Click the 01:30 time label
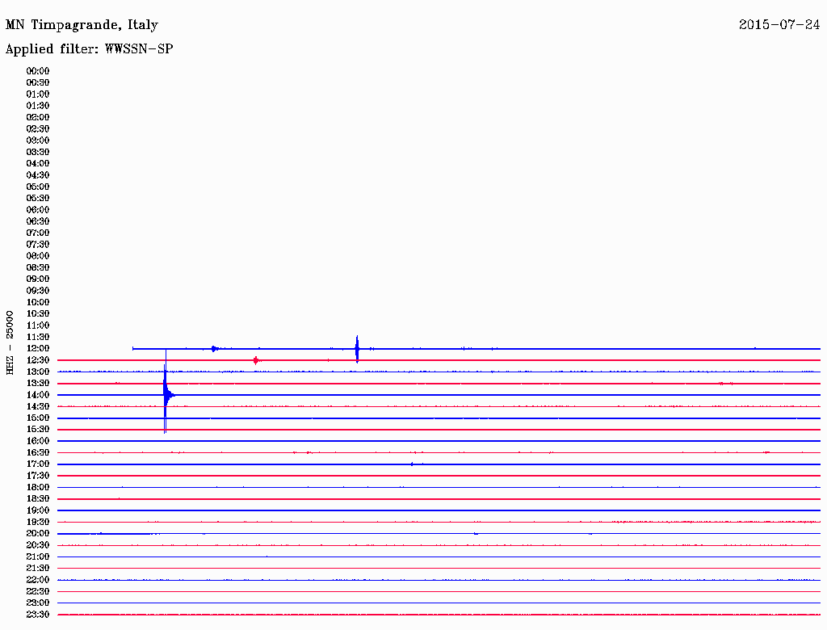The image size is (827, 630). tap(37, 106)
